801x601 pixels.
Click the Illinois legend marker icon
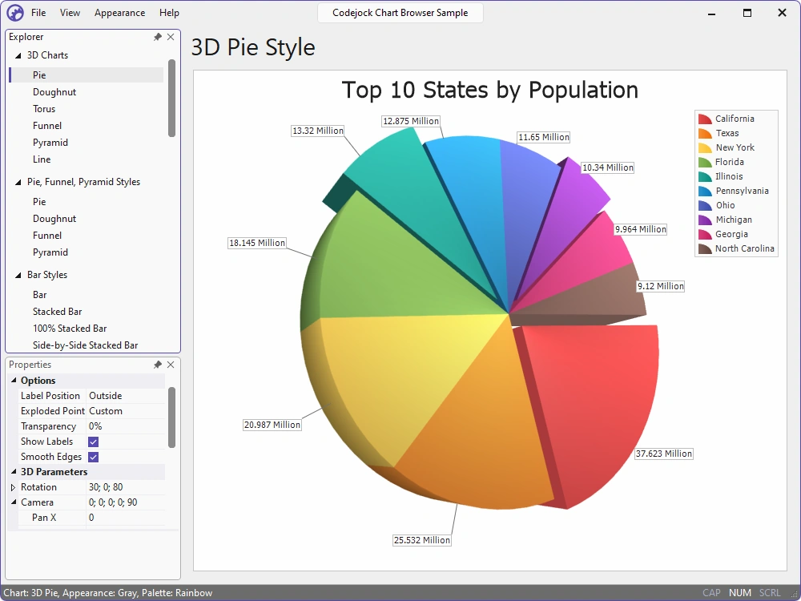(705, 176)
